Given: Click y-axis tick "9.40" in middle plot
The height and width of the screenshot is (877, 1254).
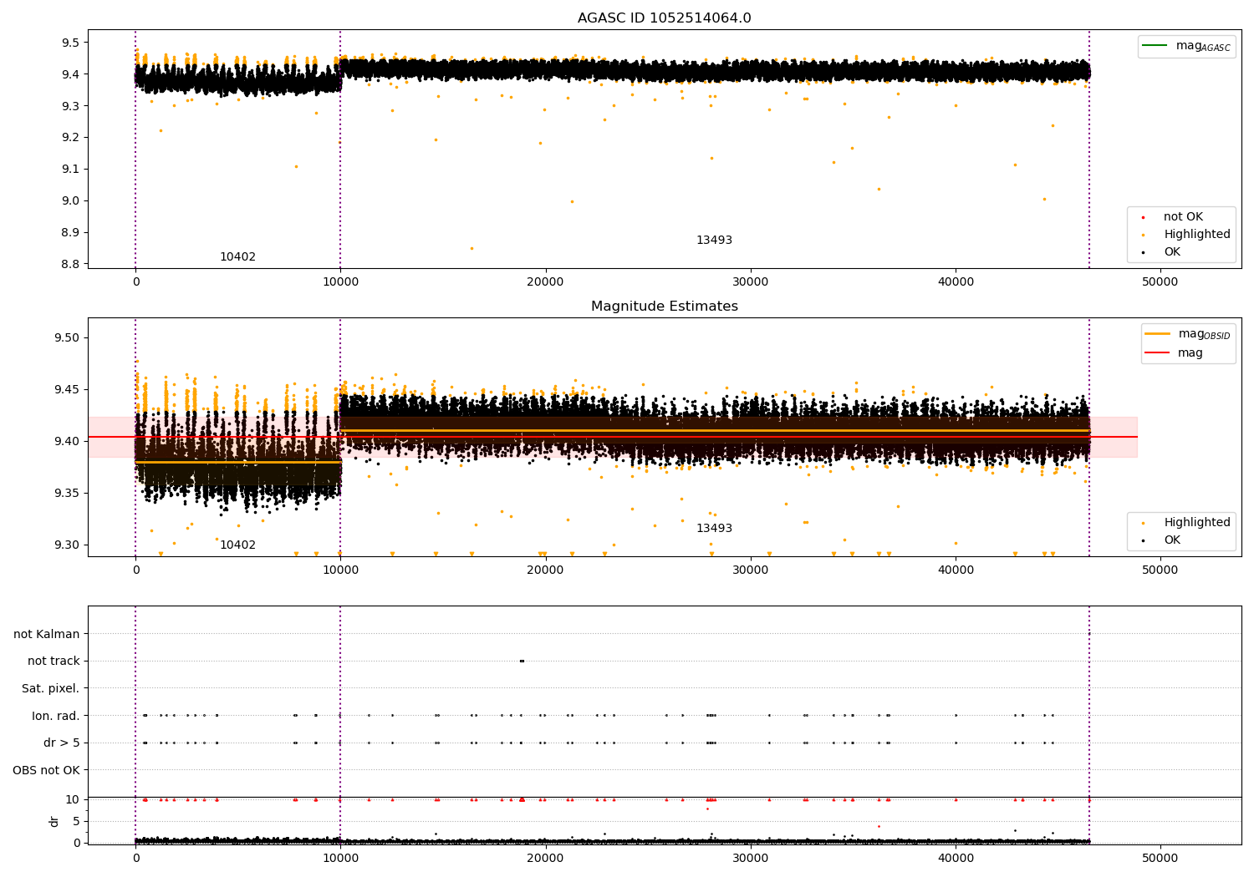Looking at the screenshot, I should 68,442.
